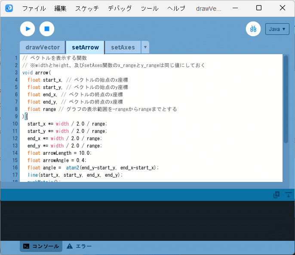Toggle the debugger butterfly icon
Viewport: 295px width, 255px height.
click(253, 29)
